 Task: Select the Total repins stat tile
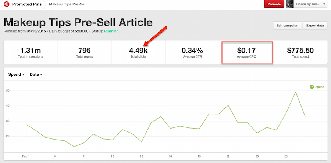tap(85, 52)
